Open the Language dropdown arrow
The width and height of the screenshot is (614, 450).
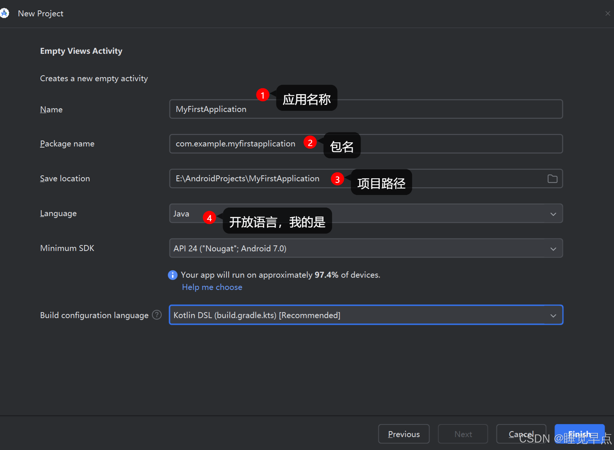point(553,214)
